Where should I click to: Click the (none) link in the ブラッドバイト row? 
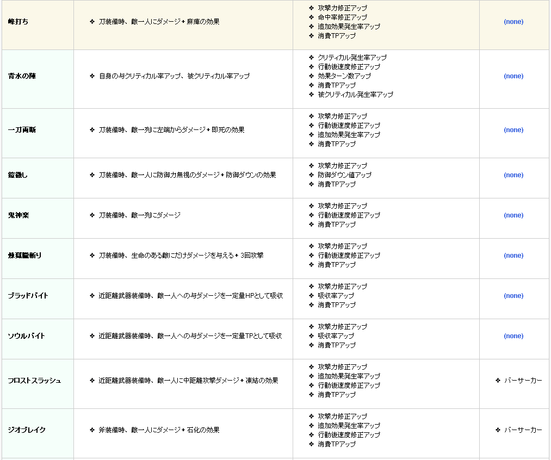tap(513, 296)
